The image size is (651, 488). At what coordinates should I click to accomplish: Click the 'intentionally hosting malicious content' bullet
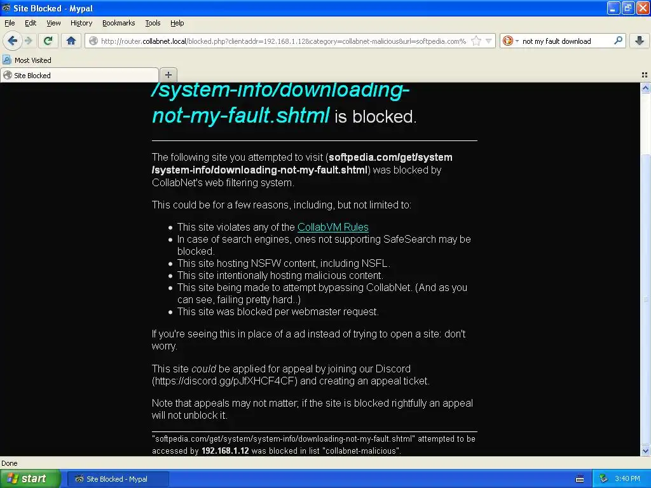pyautogui.click(x=280, y=276)
